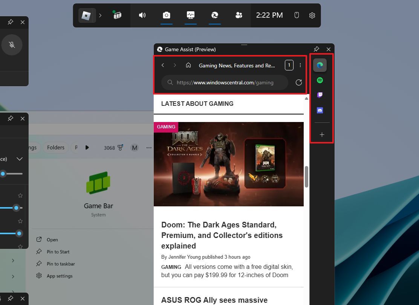Click the star above the middle volume slider

20,195
